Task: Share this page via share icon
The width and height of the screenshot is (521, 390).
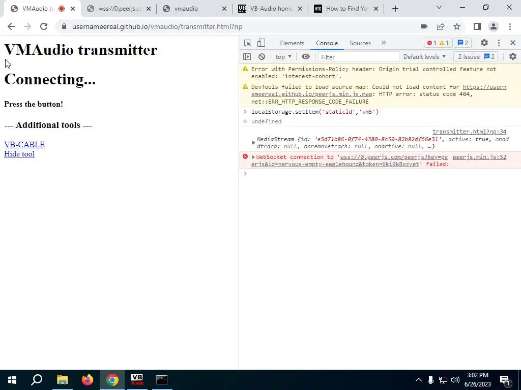Action: pyautogui.click(x=441, y=26)
